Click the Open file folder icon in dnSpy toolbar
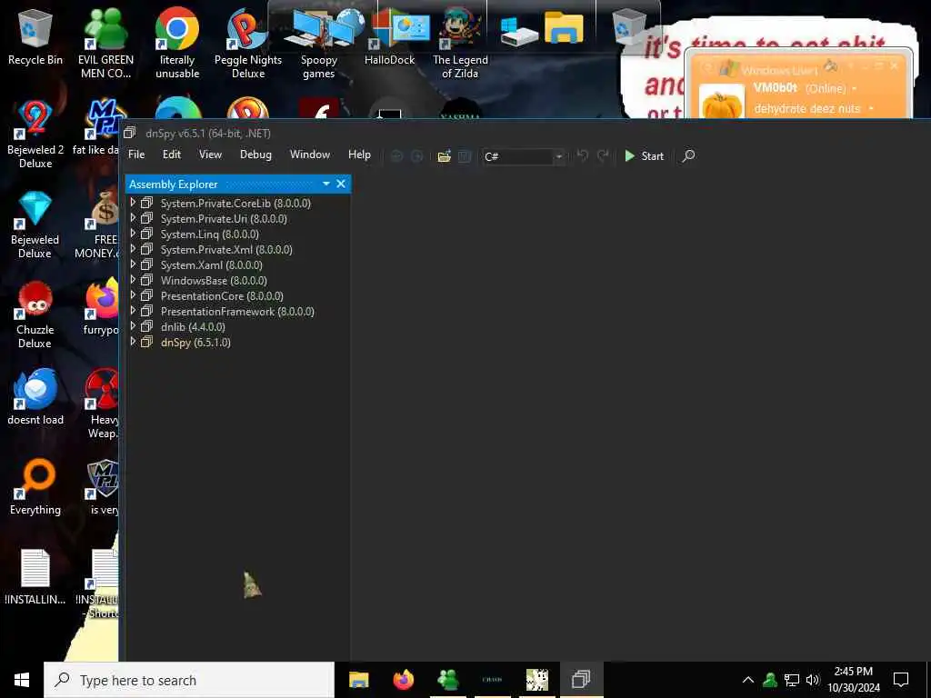Viewport: 931px width, 698px height. coord(444,156)
